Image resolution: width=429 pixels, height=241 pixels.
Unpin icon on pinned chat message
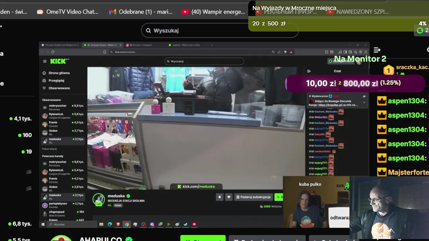[x=364, y=96]
